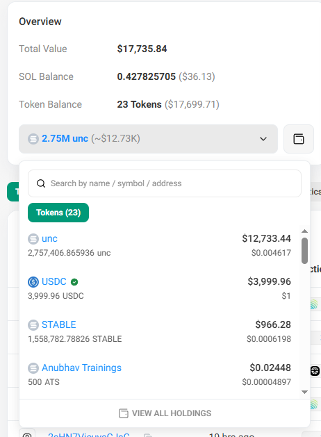
Task: Click the 3,999.96 USDC amount
Action: point(56,296)
